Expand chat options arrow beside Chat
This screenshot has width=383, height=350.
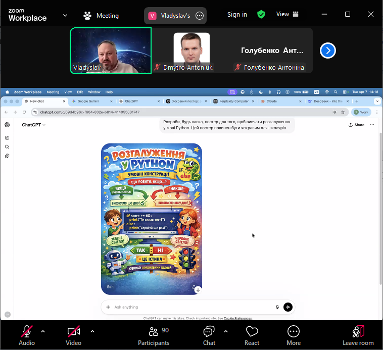[x=226, y=331]
